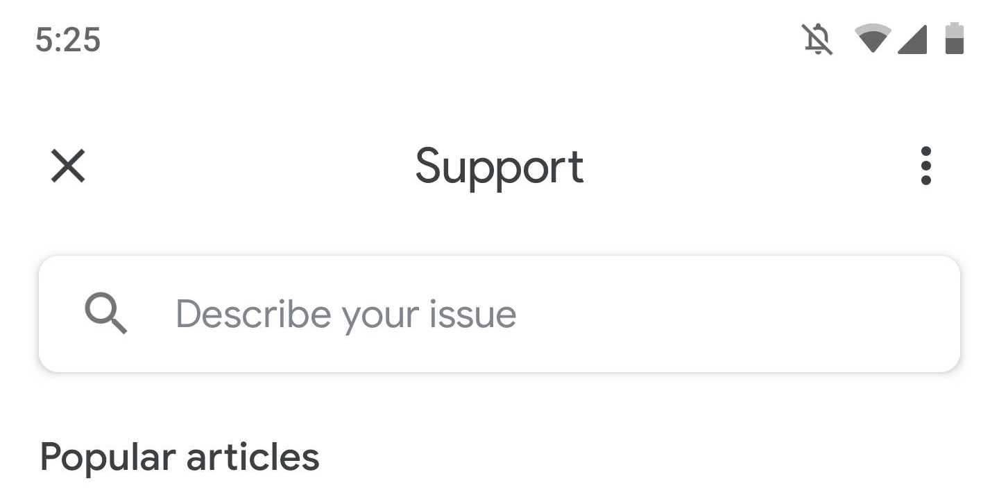This screenshot has height=499, width=999.
Task: Click the cellular signal strength icon
Action: 912,39
